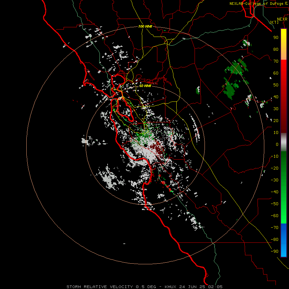
Task: Click the positive 20 scale label
Action: [x=276, y=120]
